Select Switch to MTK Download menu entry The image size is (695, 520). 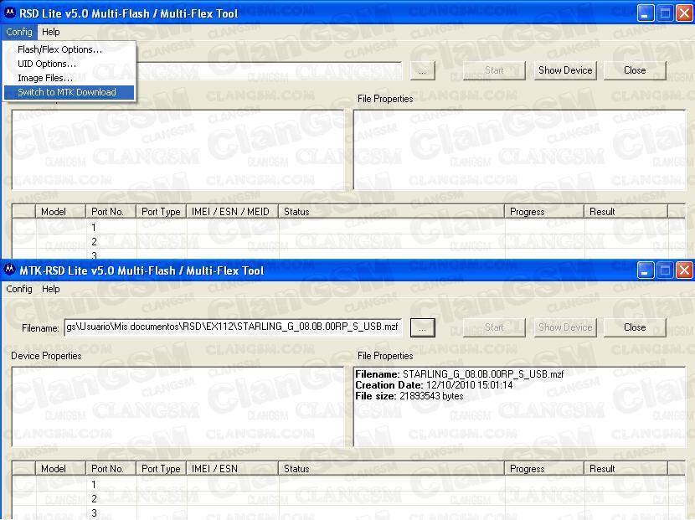pos(67,92)
